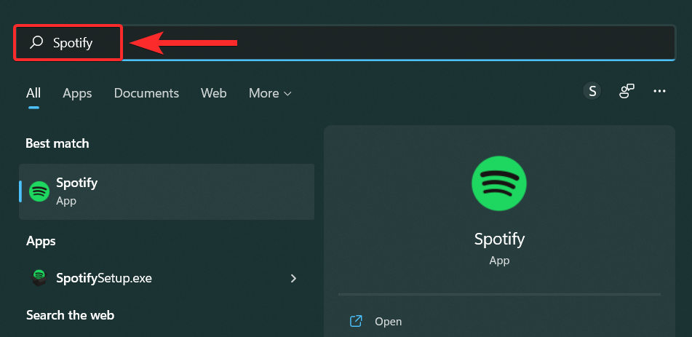692x337 pixels.
Task: Switch to the Apps tab
Action: (x=77, y=93)
